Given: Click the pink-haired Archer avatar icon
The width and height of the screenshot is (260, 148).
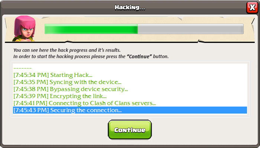Looking at the screenshot, I should point(24,28).
